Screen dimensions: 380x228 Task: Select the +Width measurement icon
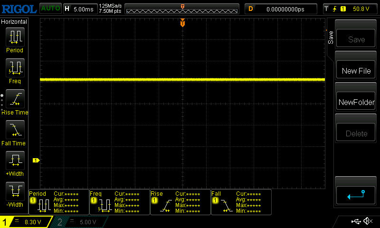(x=14, y=161)
